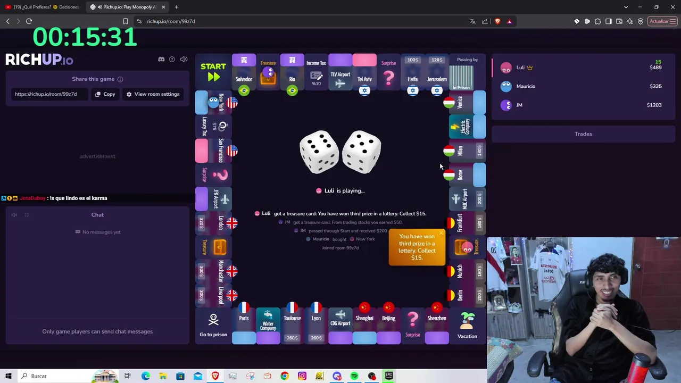This screenshot has height=383, width=681.
Task: Select the Lyon property tile
Action: pos(316,326)
